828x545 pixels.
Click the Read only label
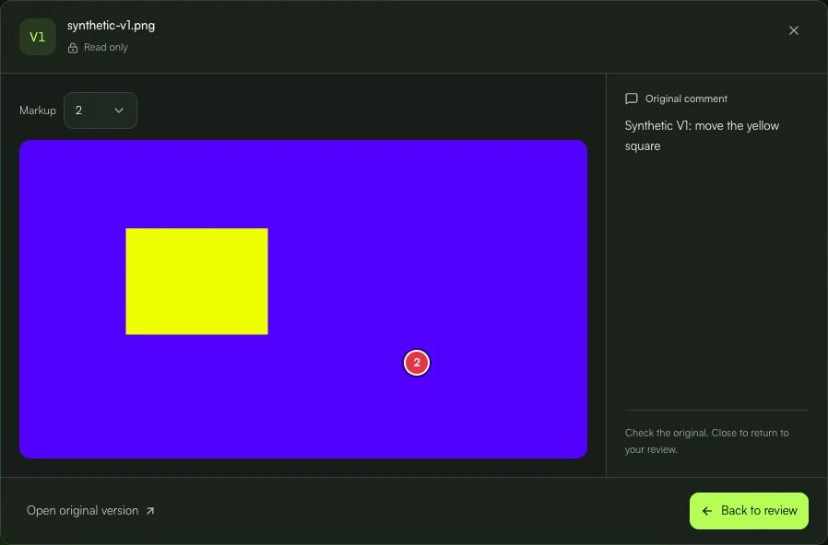pyautogui.click(x=106, y=48)
